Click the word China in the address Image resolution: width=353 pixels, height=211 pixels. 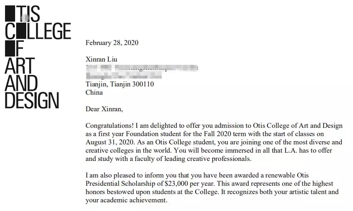[94, 93]
